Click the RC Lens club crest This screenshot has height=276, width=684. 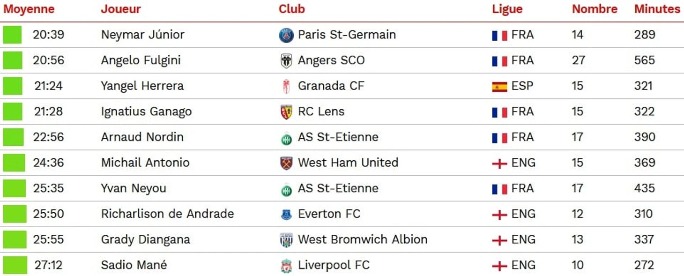(286, 112)
